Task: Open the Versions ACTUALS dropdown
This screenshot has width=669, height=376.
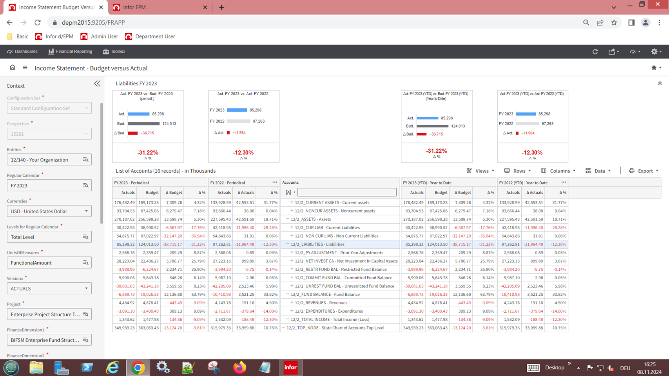Action: click(x=49, y=289)
